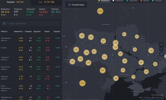Click the 257 map bubble

click(x=124, y=34)
